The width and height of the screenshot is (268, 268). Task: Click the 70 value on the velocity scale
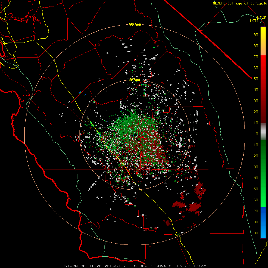[256, 57]
